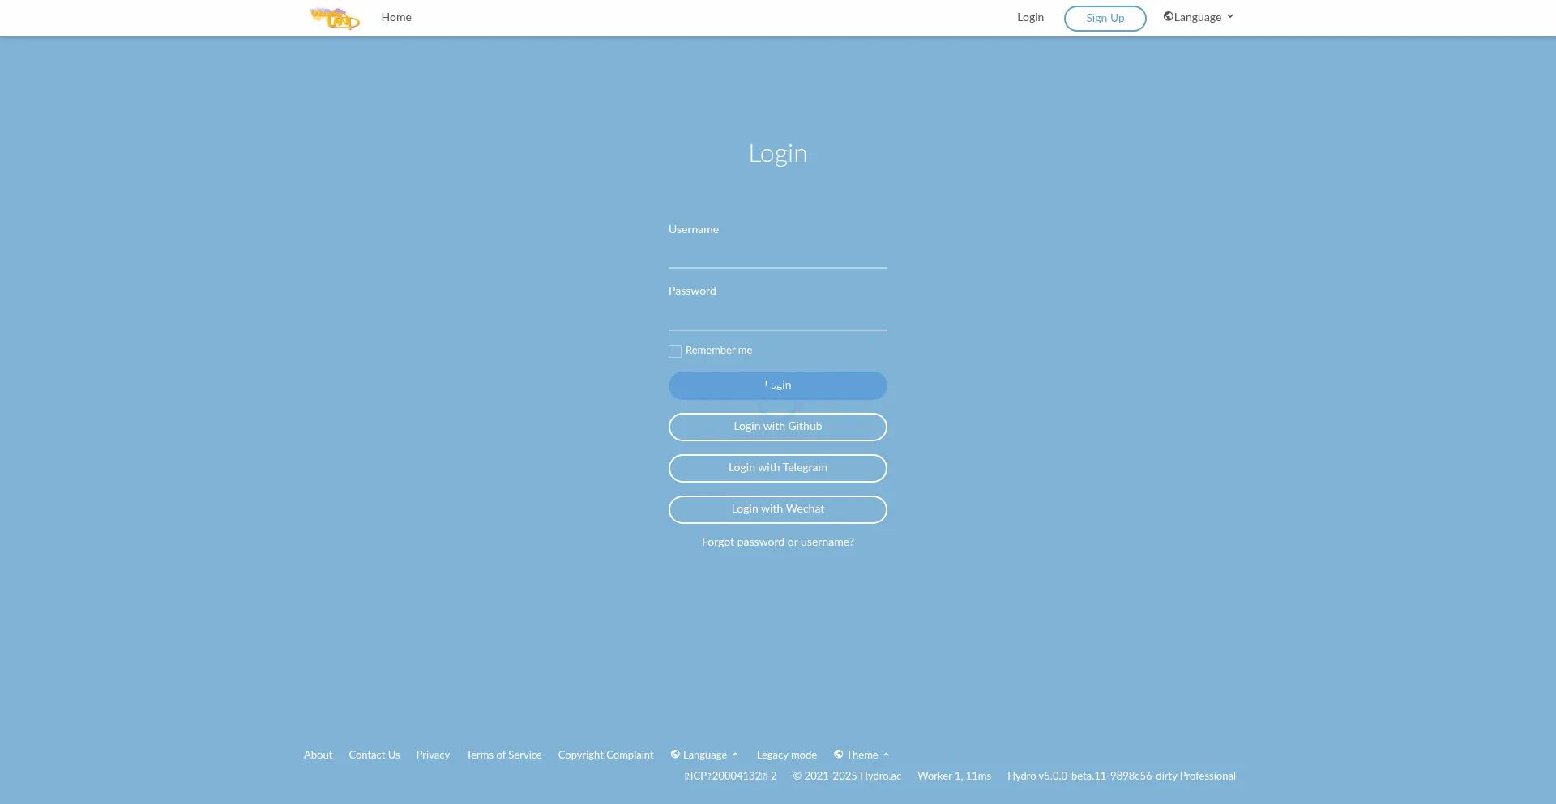Open the Theme dropdown in the footer
Viewport: 1556px width, 804px height.
[x=863, y=755]
